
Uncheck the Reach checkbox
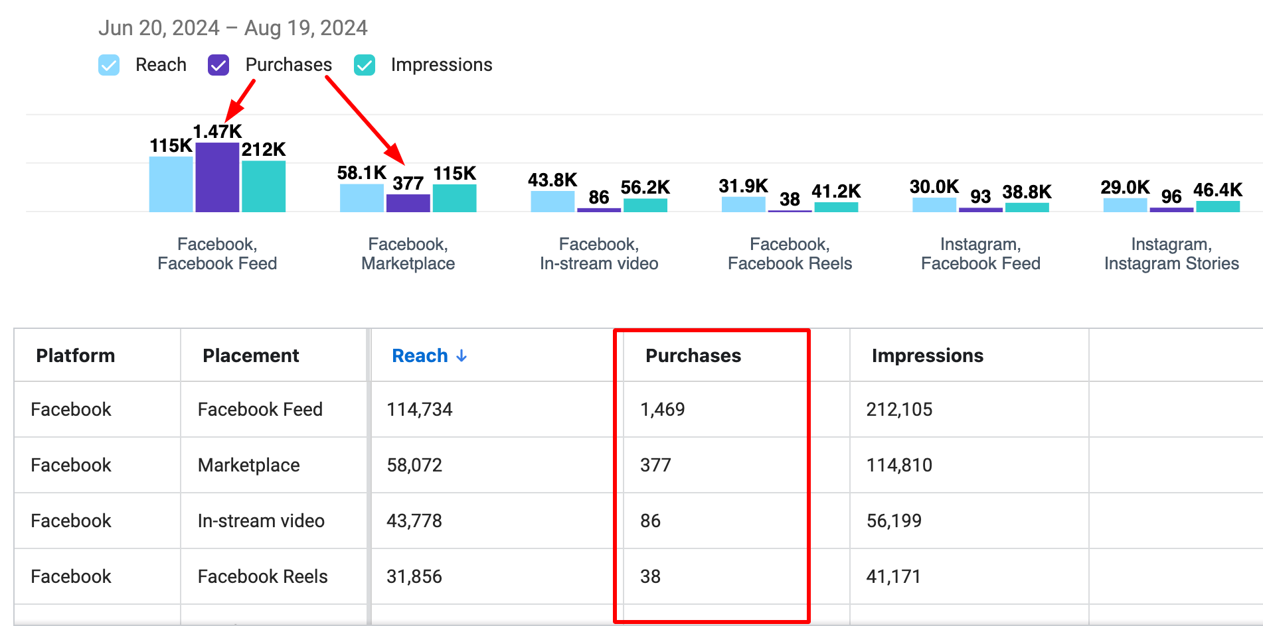pyautogui.click(x=109, y=65)
